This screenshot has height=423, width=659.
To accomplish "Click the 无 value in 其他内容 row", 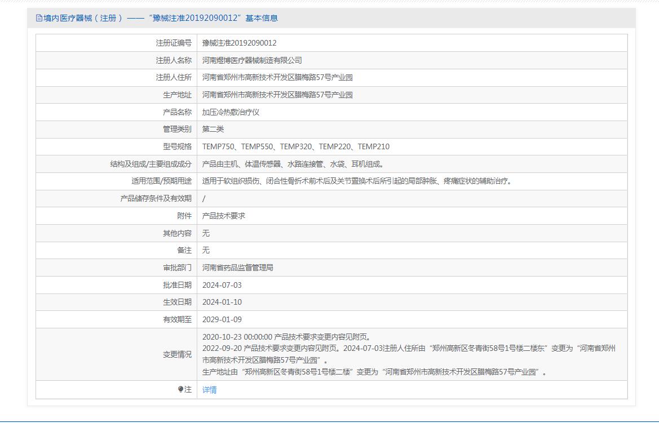I will (206, 233).
